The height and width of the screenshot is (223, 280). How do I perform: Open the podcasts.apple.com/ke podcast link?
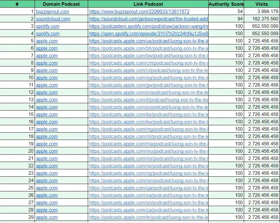click(149, 114)
